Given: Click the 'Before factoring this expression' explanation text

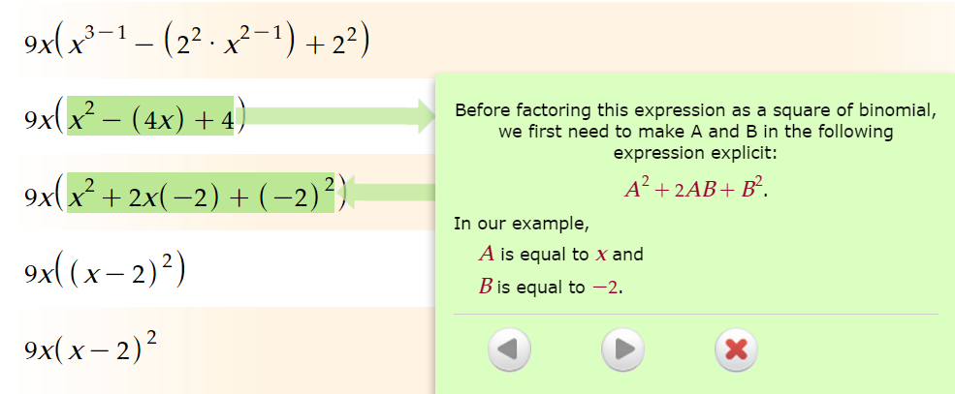Looking at the screenshot, I should 695,132.
